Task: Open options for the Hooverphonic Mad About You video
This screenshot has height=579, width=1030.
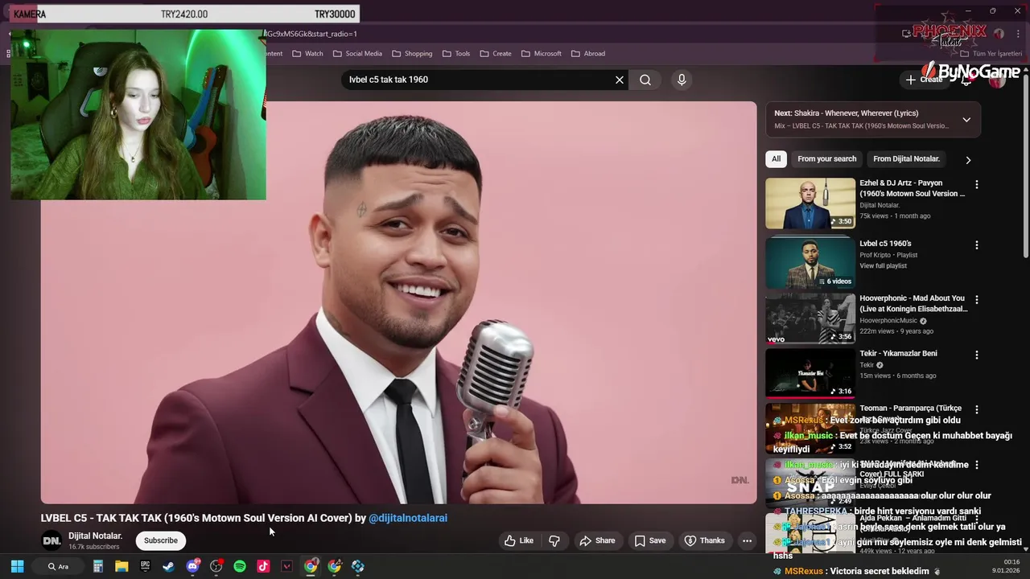Action: pos(977,300)
